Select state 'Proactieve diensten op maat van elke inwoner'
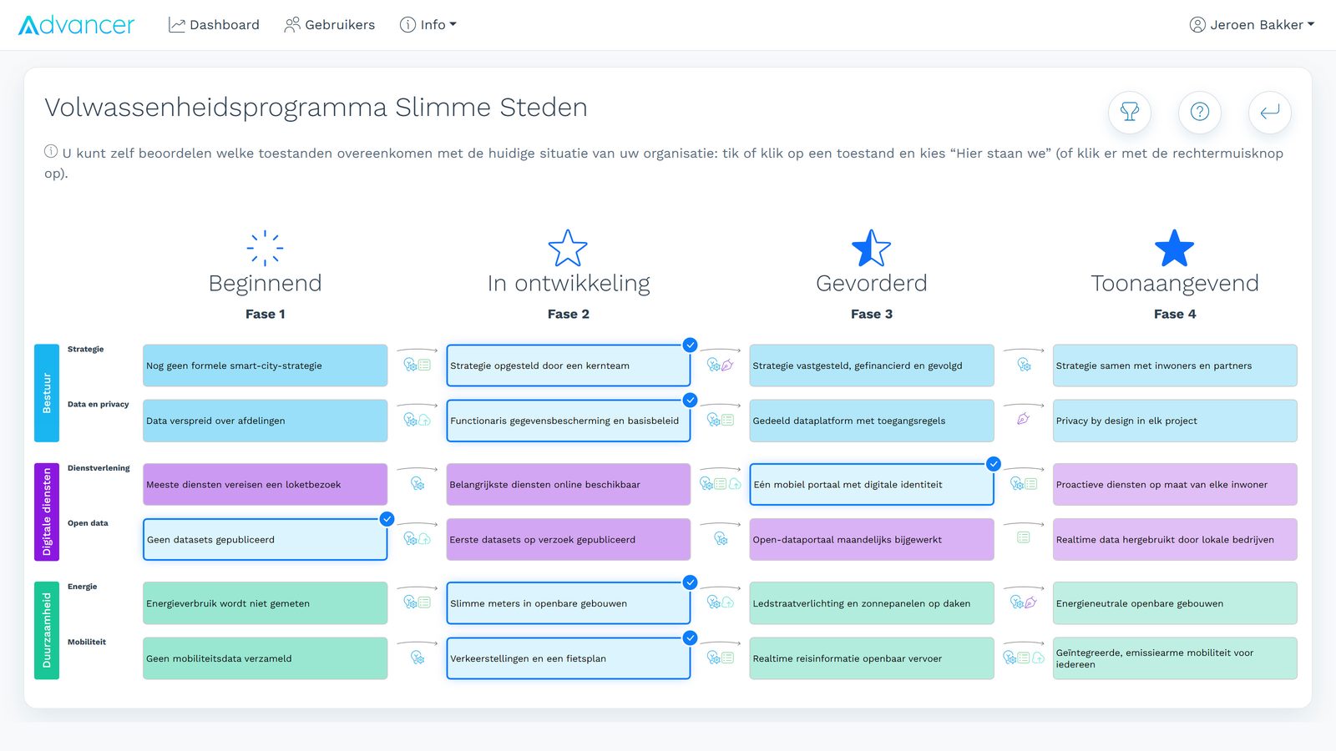The width and height of the screenshot is (1336, 751). [1175, 484]
